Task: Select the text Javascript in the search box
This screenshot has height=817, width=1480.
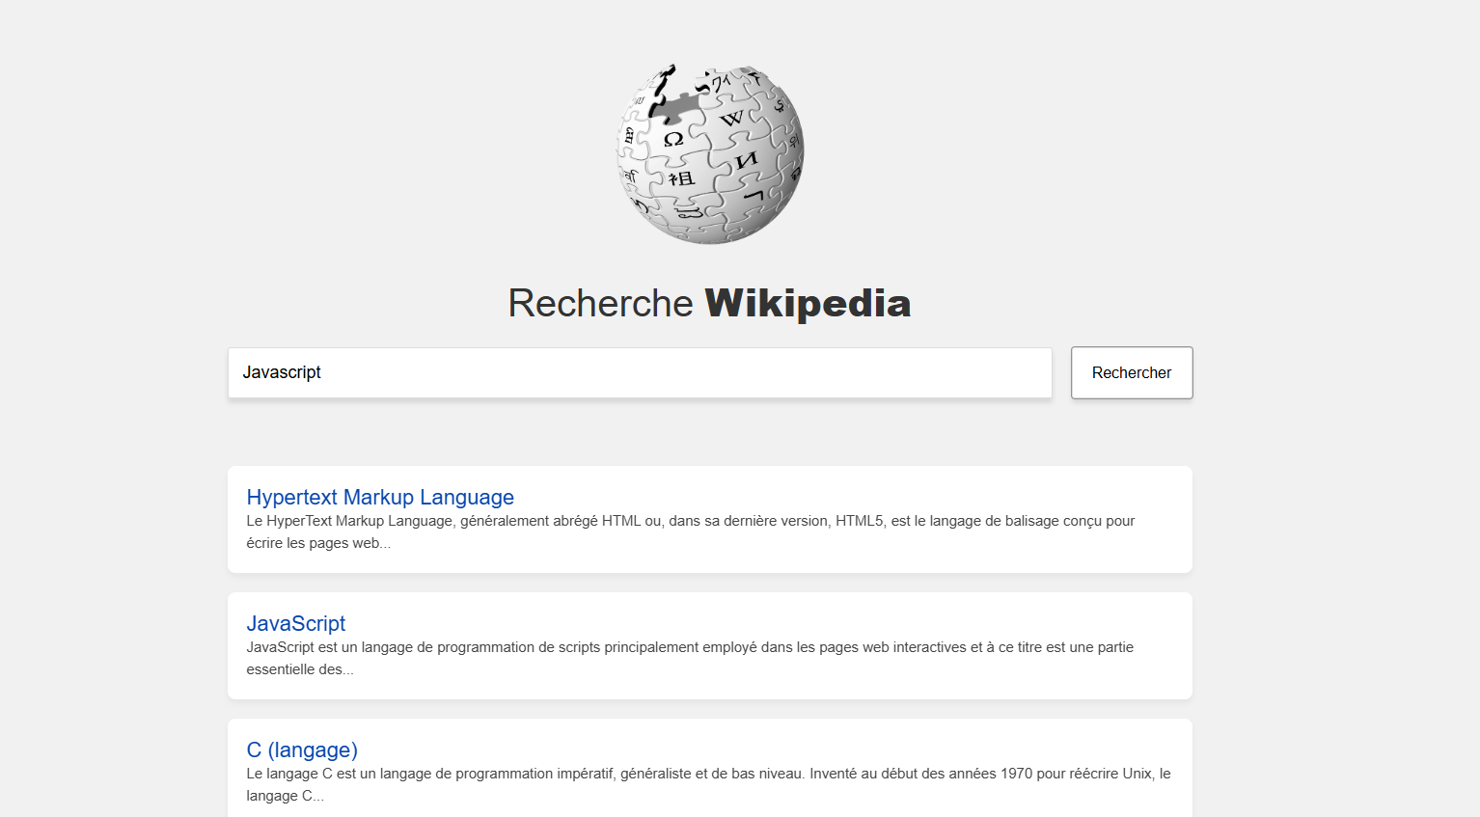Action: [282, 372]
